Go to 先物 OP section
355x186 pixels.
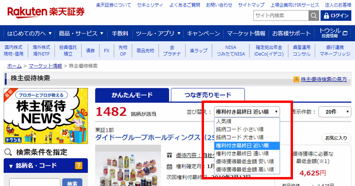click(123, 51)
